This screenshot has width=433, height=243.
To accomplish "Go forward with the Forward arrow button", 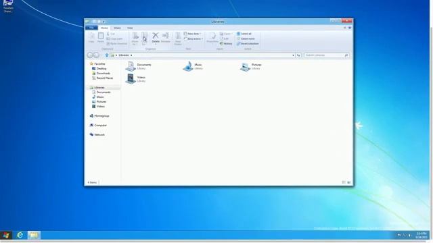I will click(96, 55).
